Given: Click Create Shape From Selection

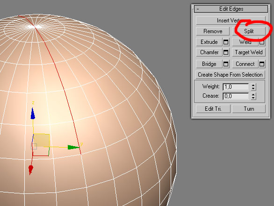Looking at the screenshot, I should pyautogui.click(x=230, y=75).
